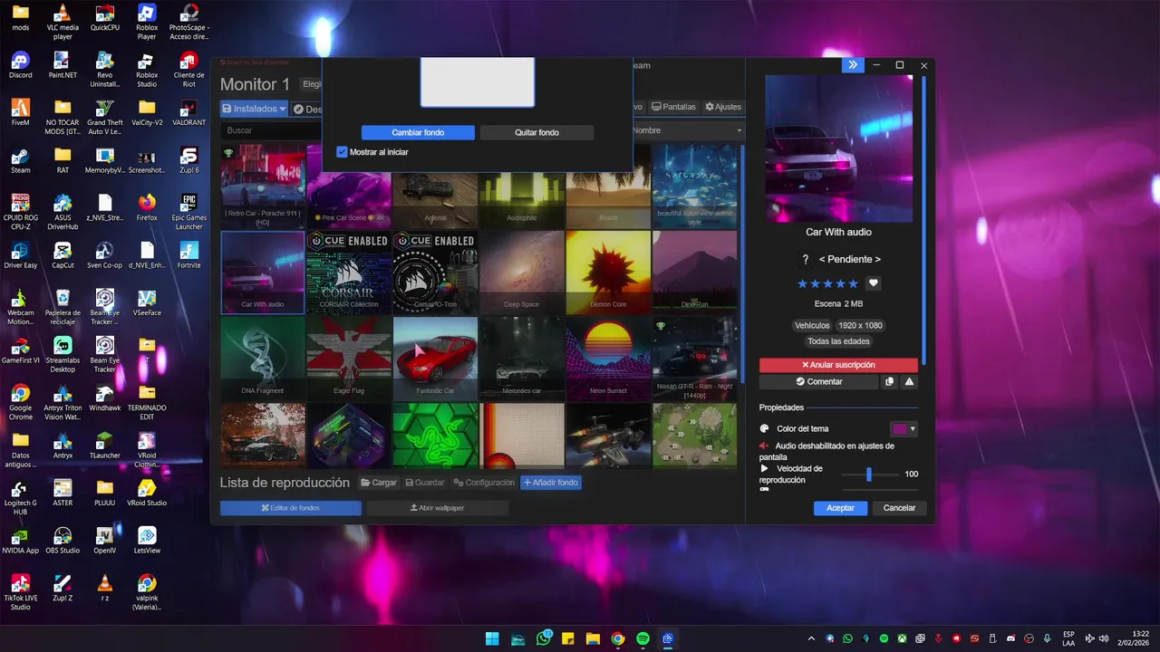Click the Velocidad de reproducción slider
1160x652 pixels.
point(868,475)
